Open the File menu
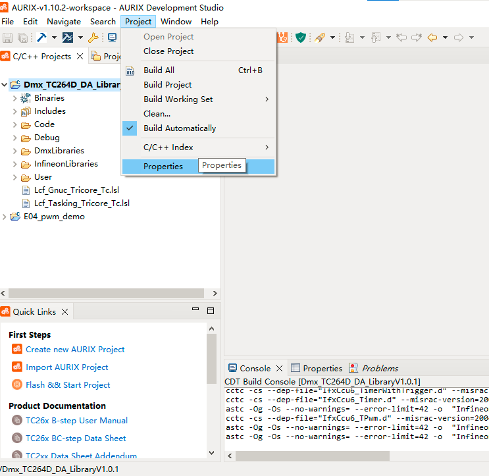This screenshot has width=489, height=476. [x=7, y=22]
